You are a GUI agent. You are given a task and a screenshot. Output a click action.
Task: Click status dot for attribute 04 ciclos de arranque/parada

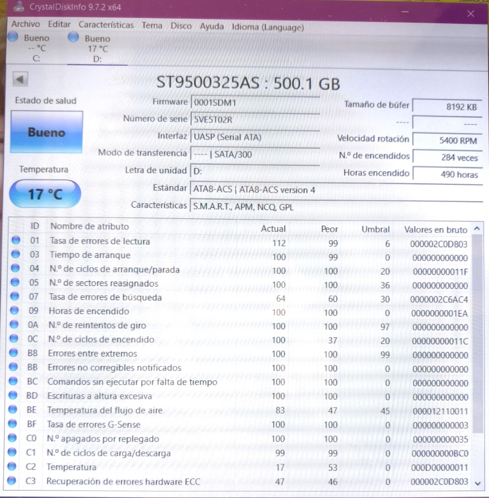pyautogui.click(x=15, y=268)
